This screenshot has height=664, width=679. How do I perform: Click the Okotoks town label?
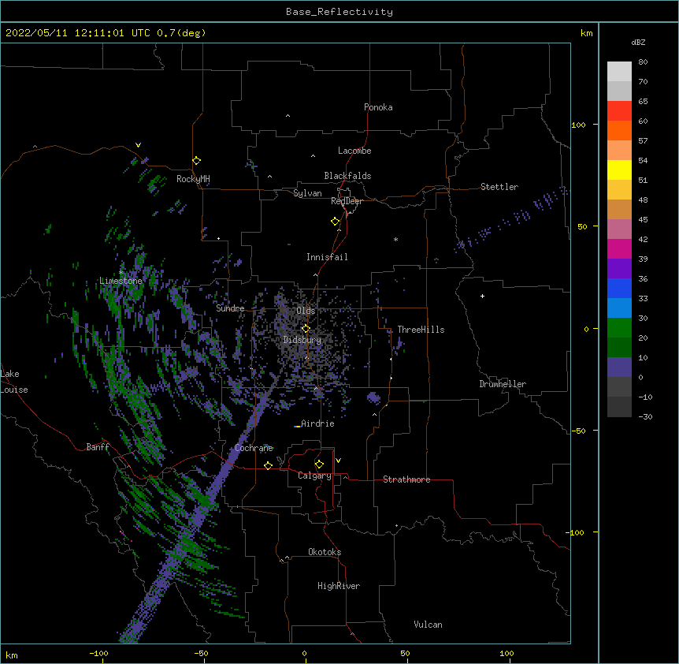click(325, 552)
